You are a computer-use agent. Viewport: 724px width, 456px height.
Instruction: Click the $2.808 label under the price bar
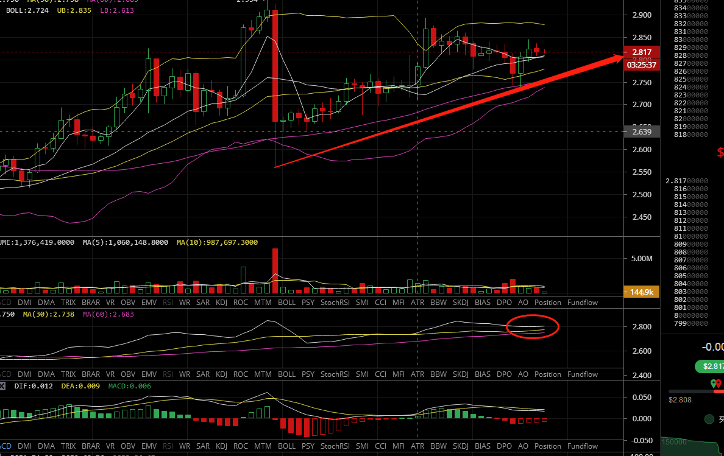point(680,400)
